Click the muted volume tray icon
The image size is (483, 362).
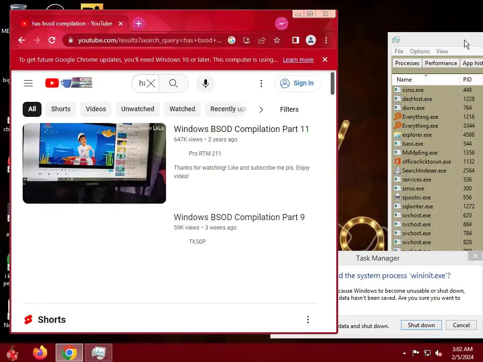tap(439, 353)
